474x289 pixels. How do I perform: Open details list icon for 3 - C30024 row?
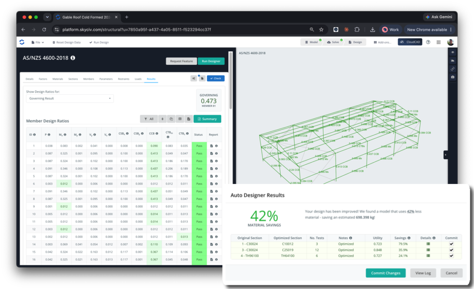click(428, 250)
